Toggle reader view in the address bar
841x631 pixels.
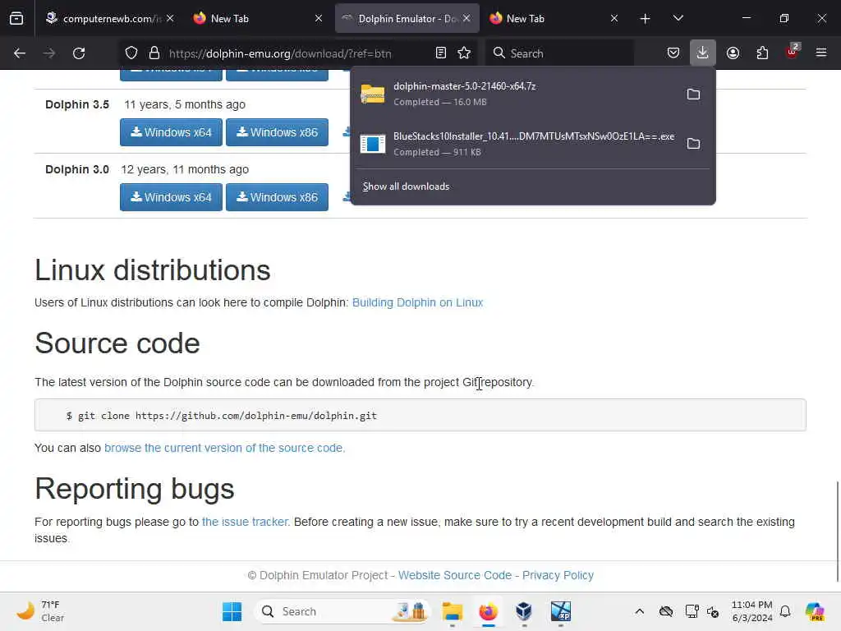(441, 53)
